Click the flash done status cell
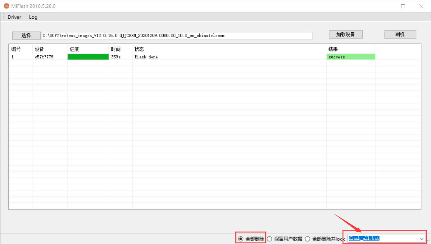 229,57
